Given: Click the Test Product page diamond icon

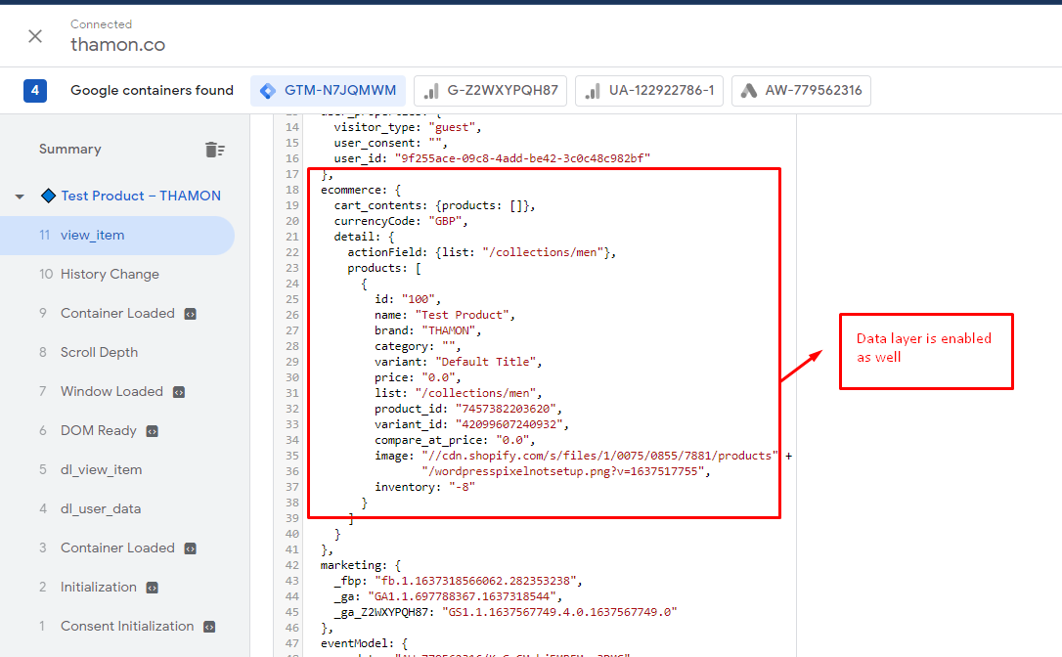Looking at the screenshot, I should pyautogui.click(x=48, y=197).
